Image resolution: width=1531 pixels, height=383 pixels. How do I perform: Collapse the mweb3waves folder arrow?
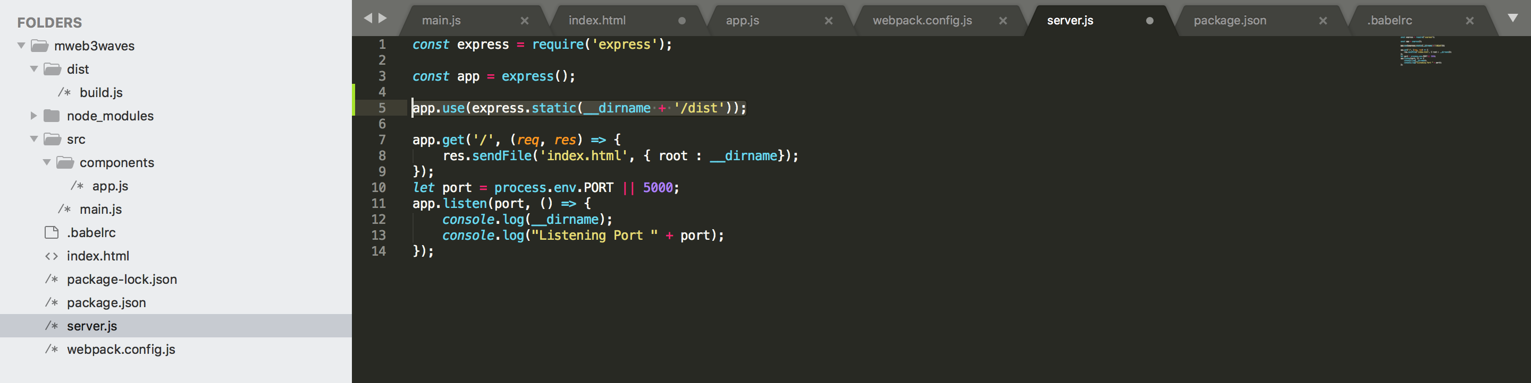[x=21, y=46]
